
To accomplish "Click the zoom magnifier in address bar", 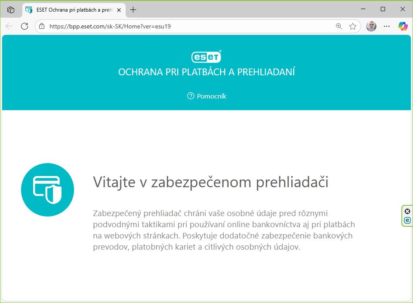I will 339,26.
